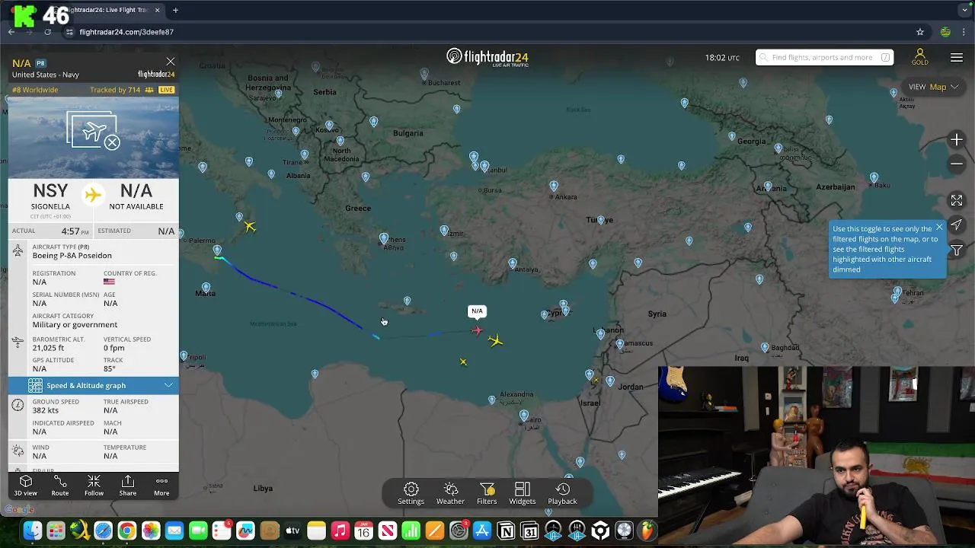This screenshot has height=548, width=975.
Task: Select the large yellow aircraft near Cyprus
Action: pos(496,340)
